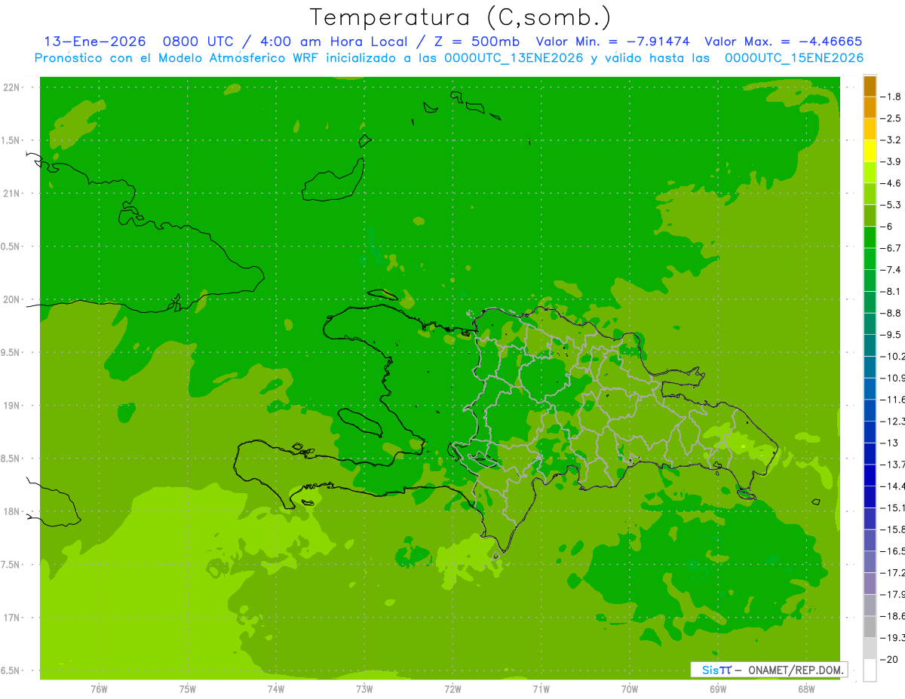This screenshot has width=905, height=699.
Task: Click the "71W" longitude axis label
Action: click(x=541, y=689)
